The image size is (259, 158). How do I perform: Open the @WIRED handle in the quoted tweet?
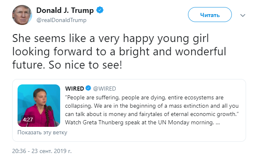[x=104, y=89]
